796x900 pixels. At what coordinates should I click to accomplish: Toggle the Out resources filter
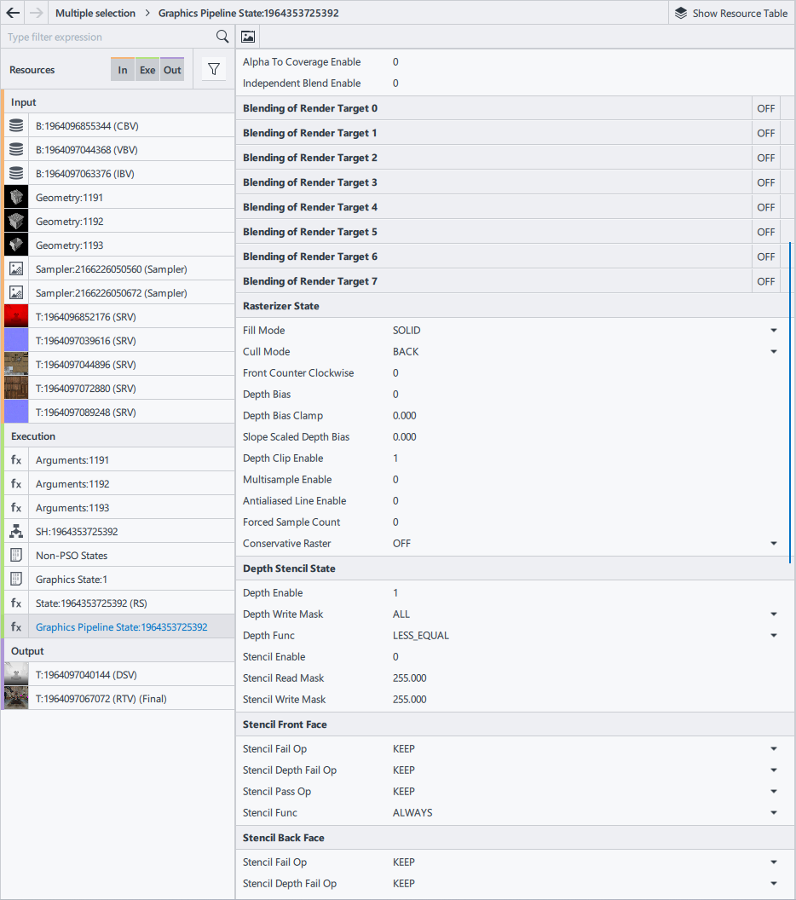click(x=172, y=69)
